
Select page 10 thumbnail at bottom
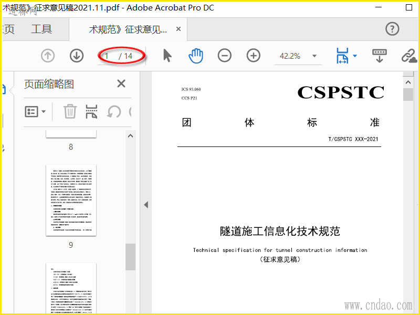click(x=71, y=288)
